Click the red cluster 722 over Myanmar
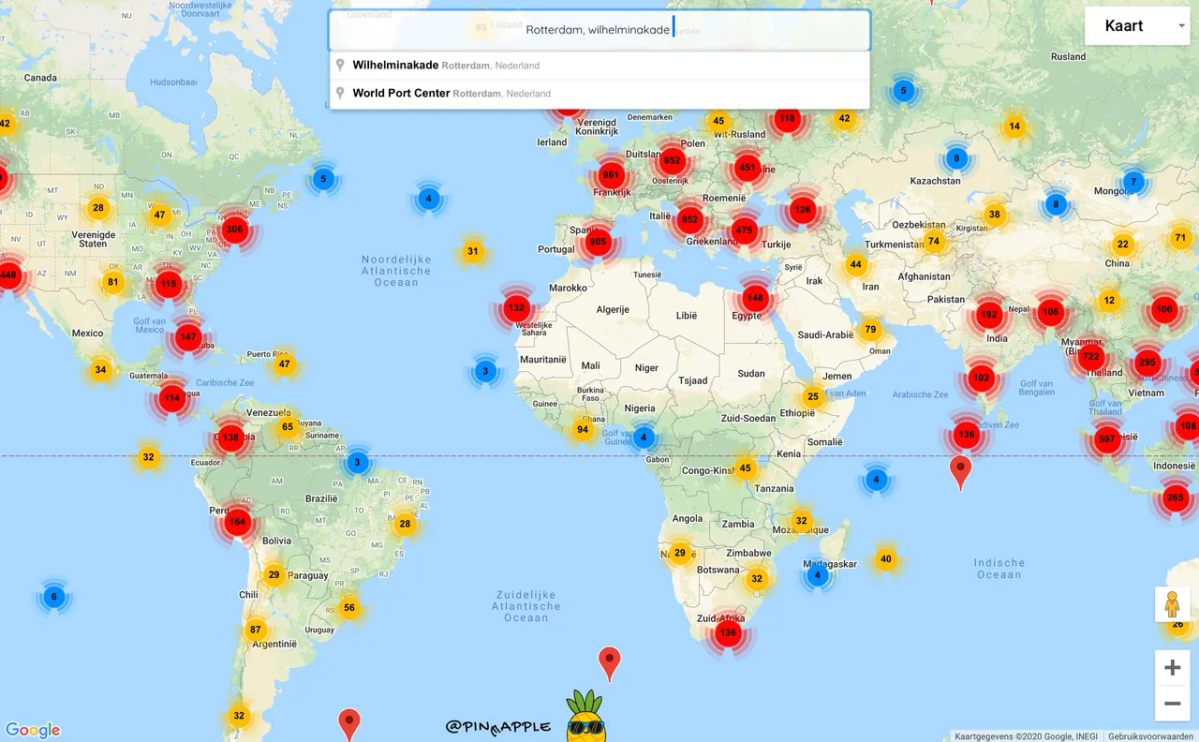The height and width of the screenshot is (742, 1199). 1090,357
